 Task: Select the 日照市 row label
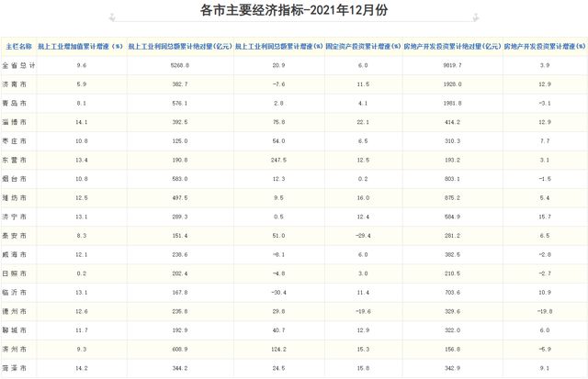pos(15,273)
